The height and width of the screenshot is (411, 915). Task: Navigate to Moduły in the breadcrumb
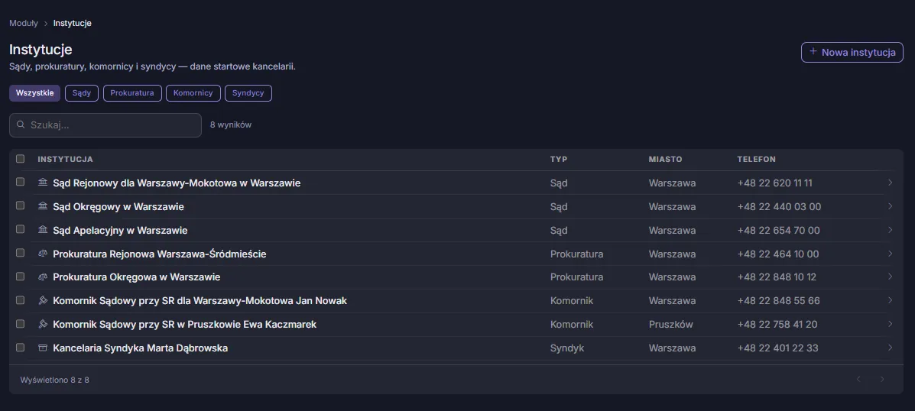pyautogui.click(x=24, y=24)
